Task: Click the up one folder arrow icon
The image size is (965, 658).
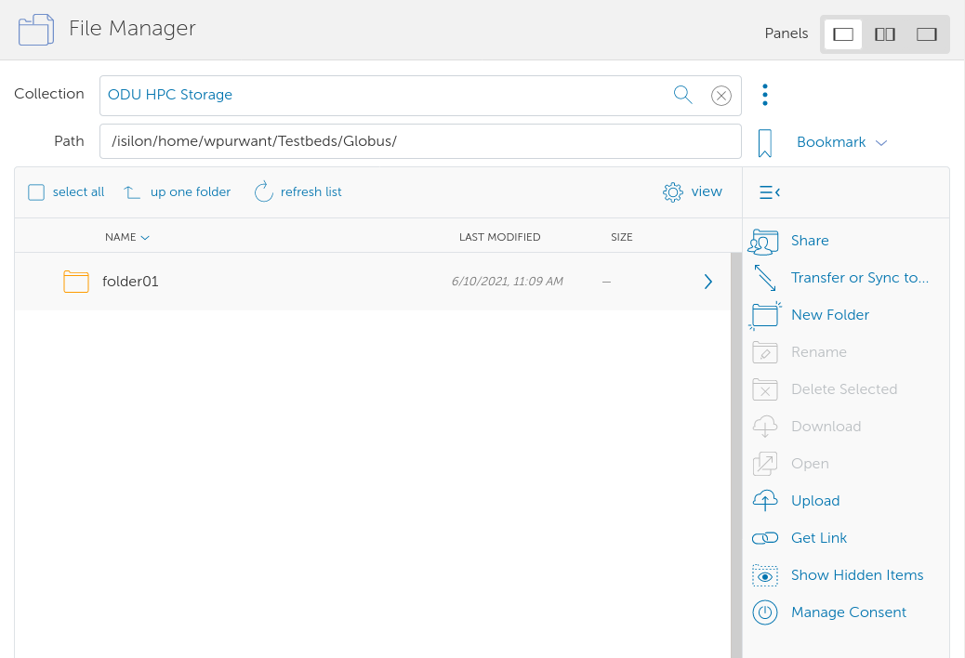Action: 131,191
